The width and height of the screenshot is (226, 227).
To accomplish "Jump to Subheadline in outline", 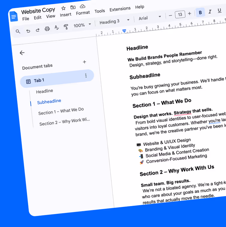I will coord(49,102).
